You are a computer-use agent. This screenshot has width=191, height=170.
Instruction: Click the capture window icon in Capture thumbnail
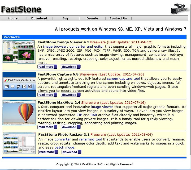coord(7,86)
